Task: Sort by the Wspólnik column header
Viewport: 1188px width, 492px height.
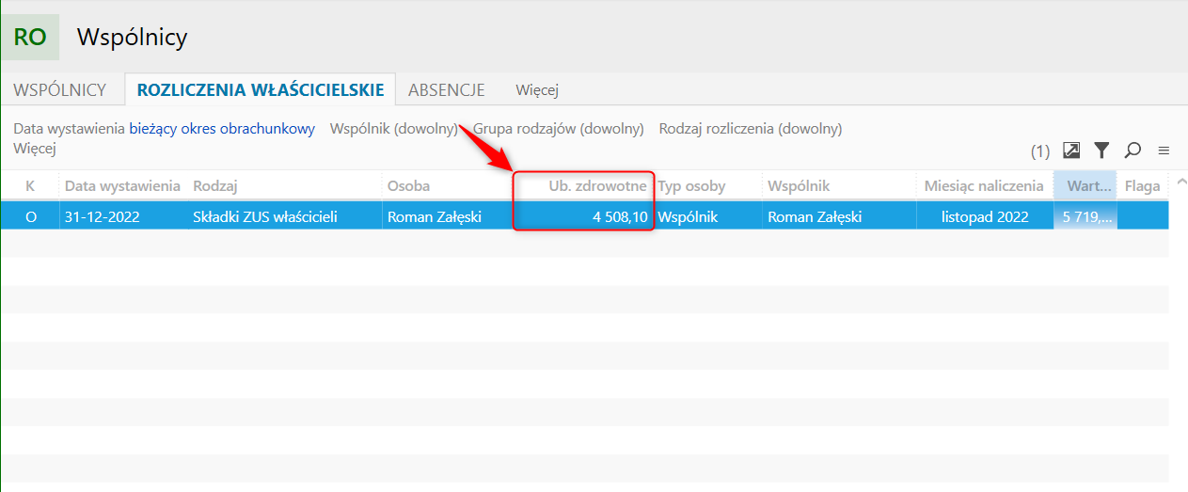Action: click(x=839, y=186)
